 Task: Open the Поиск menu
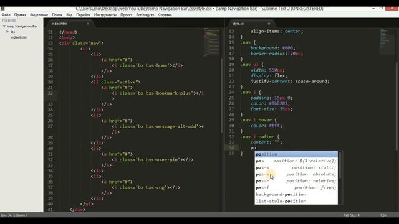57,15
